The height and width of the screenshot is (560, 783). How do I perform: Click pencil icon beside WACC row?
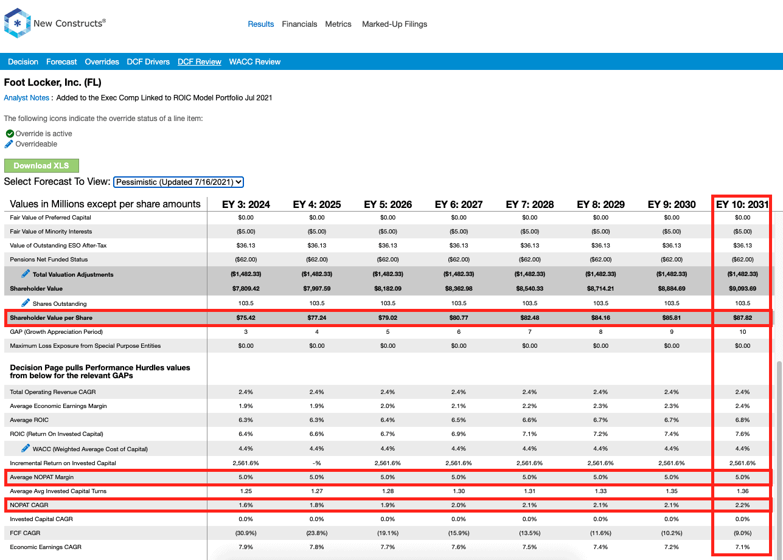click(26, 448)
